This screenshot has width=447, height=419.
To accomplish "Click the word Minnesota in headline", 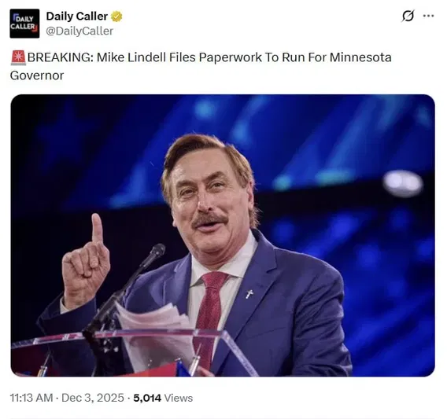I will pos(360,57).
